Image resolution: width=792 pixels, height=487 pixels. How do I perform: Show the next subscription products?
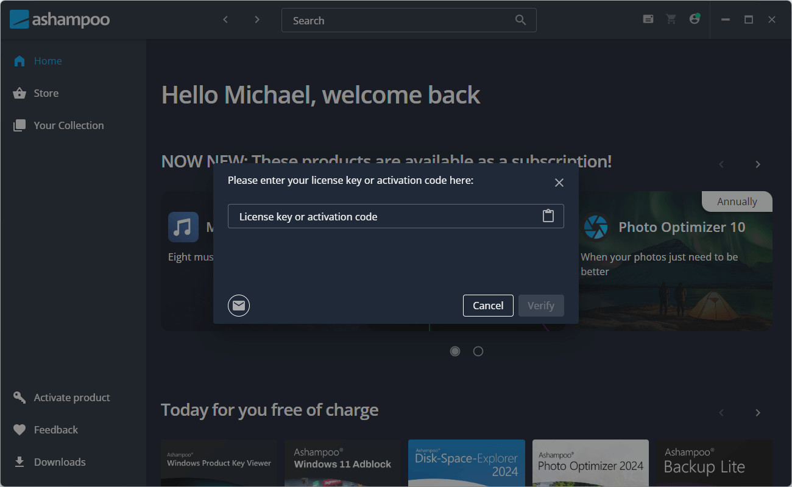[x=758, y=164]
